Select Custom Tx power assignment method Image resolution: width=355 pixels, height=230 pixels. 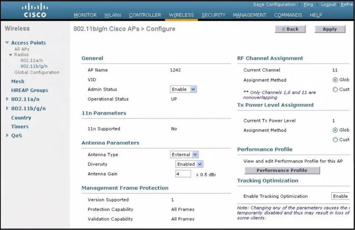(x=335, y=140)
